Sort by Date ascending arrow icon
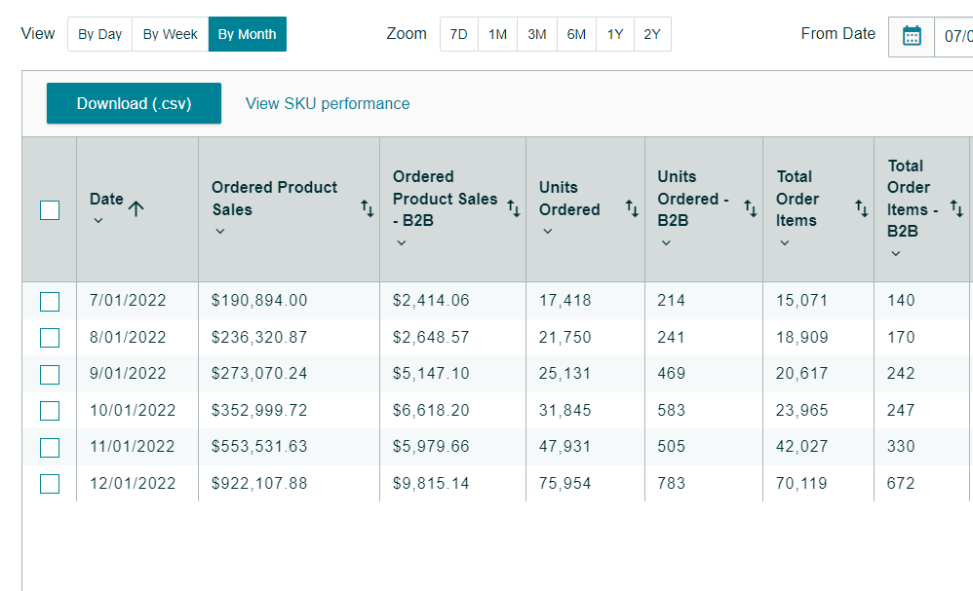Viewport: 973px width, 591px height. coord(136,207)
